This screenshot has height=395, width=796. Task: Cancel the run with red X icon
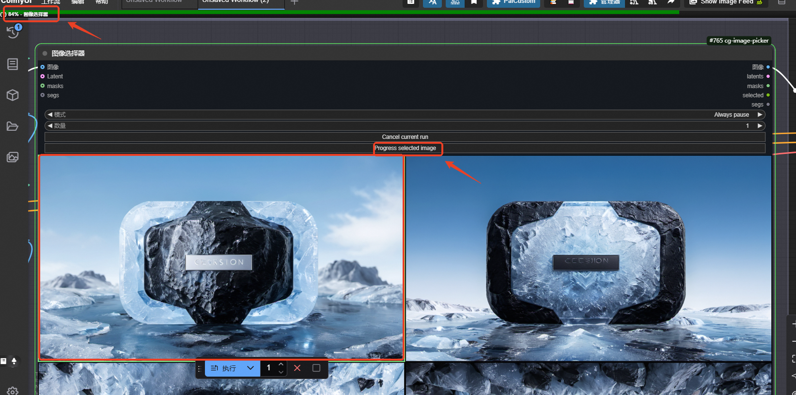point(297,368)
